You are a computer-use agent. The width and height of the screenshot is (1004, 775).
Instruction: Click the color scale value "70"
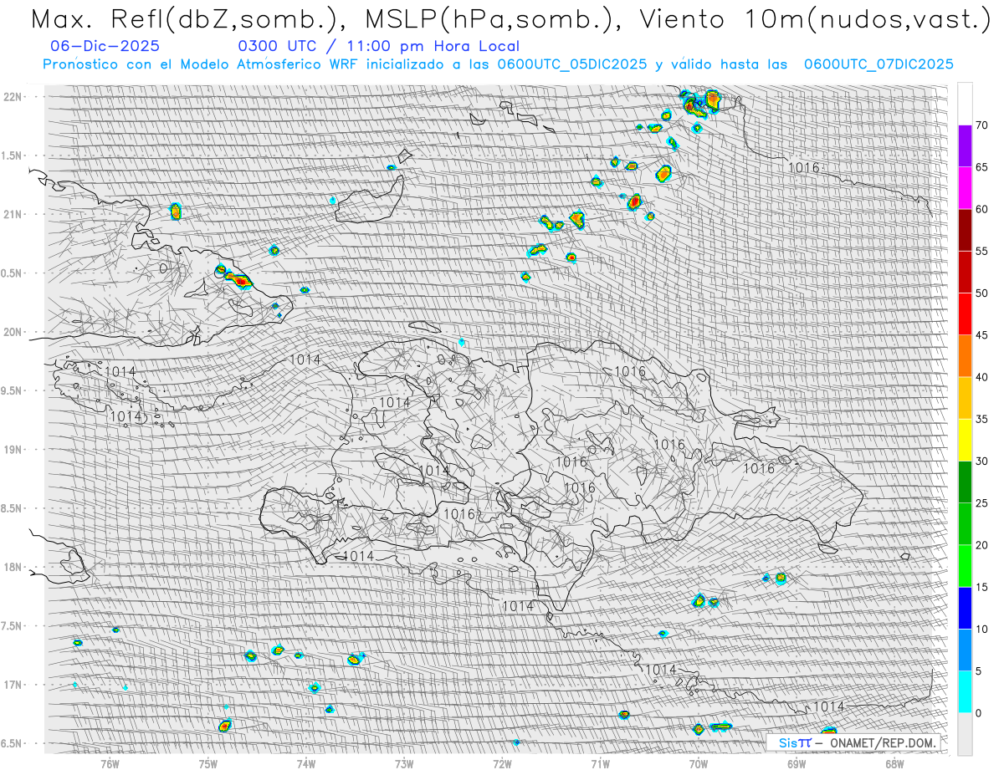(982, 125)
